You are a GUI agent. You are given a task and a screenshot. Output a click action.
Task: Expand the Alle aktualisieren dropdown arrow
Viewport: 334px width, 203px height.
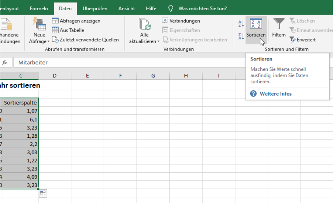158,41
